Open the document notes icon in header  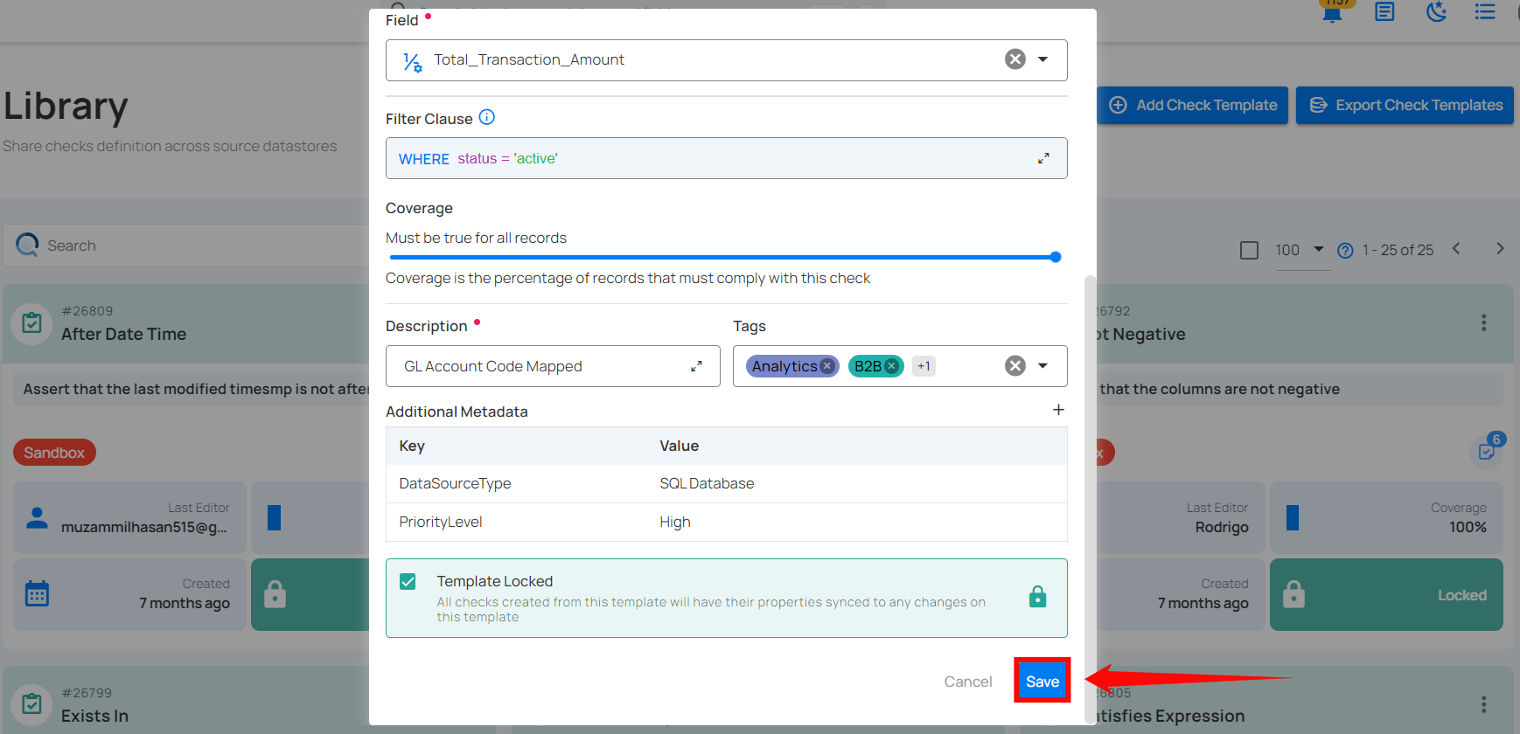point(1384,11)
